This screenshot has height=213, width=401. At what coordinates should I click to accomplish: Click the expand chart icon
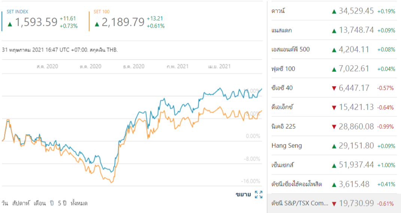coord(258,194)
